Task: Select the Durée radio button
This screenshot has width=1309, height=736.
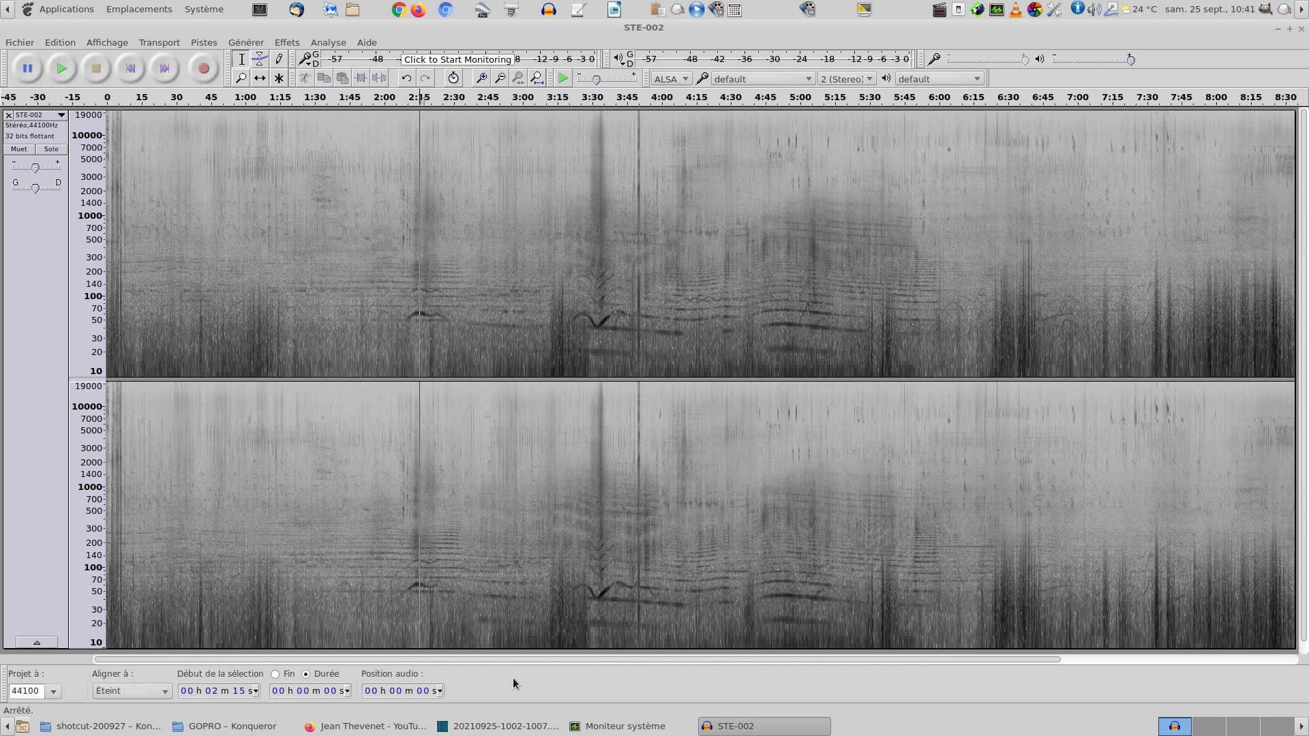Action: tap(306, 674)
